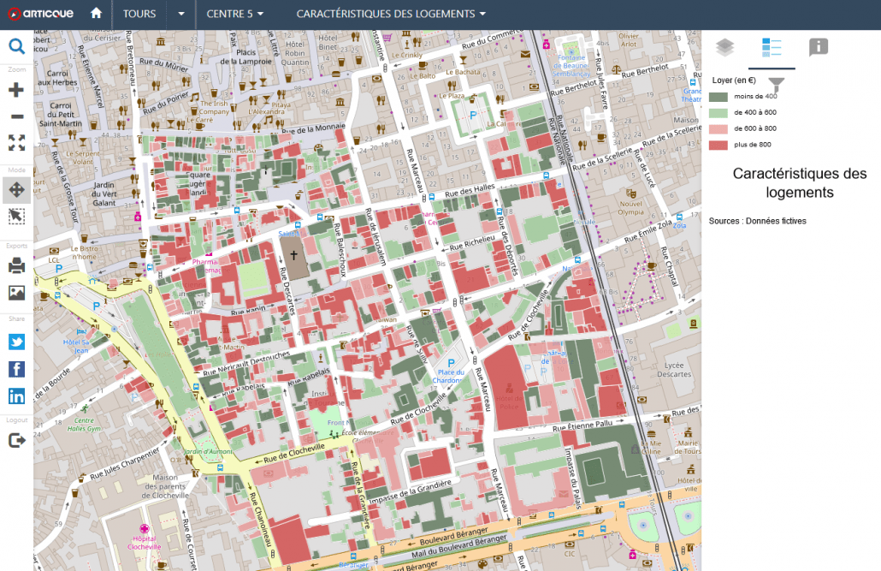Click the 'Rue de la Monnaie' street label

(x=313, y=128)
